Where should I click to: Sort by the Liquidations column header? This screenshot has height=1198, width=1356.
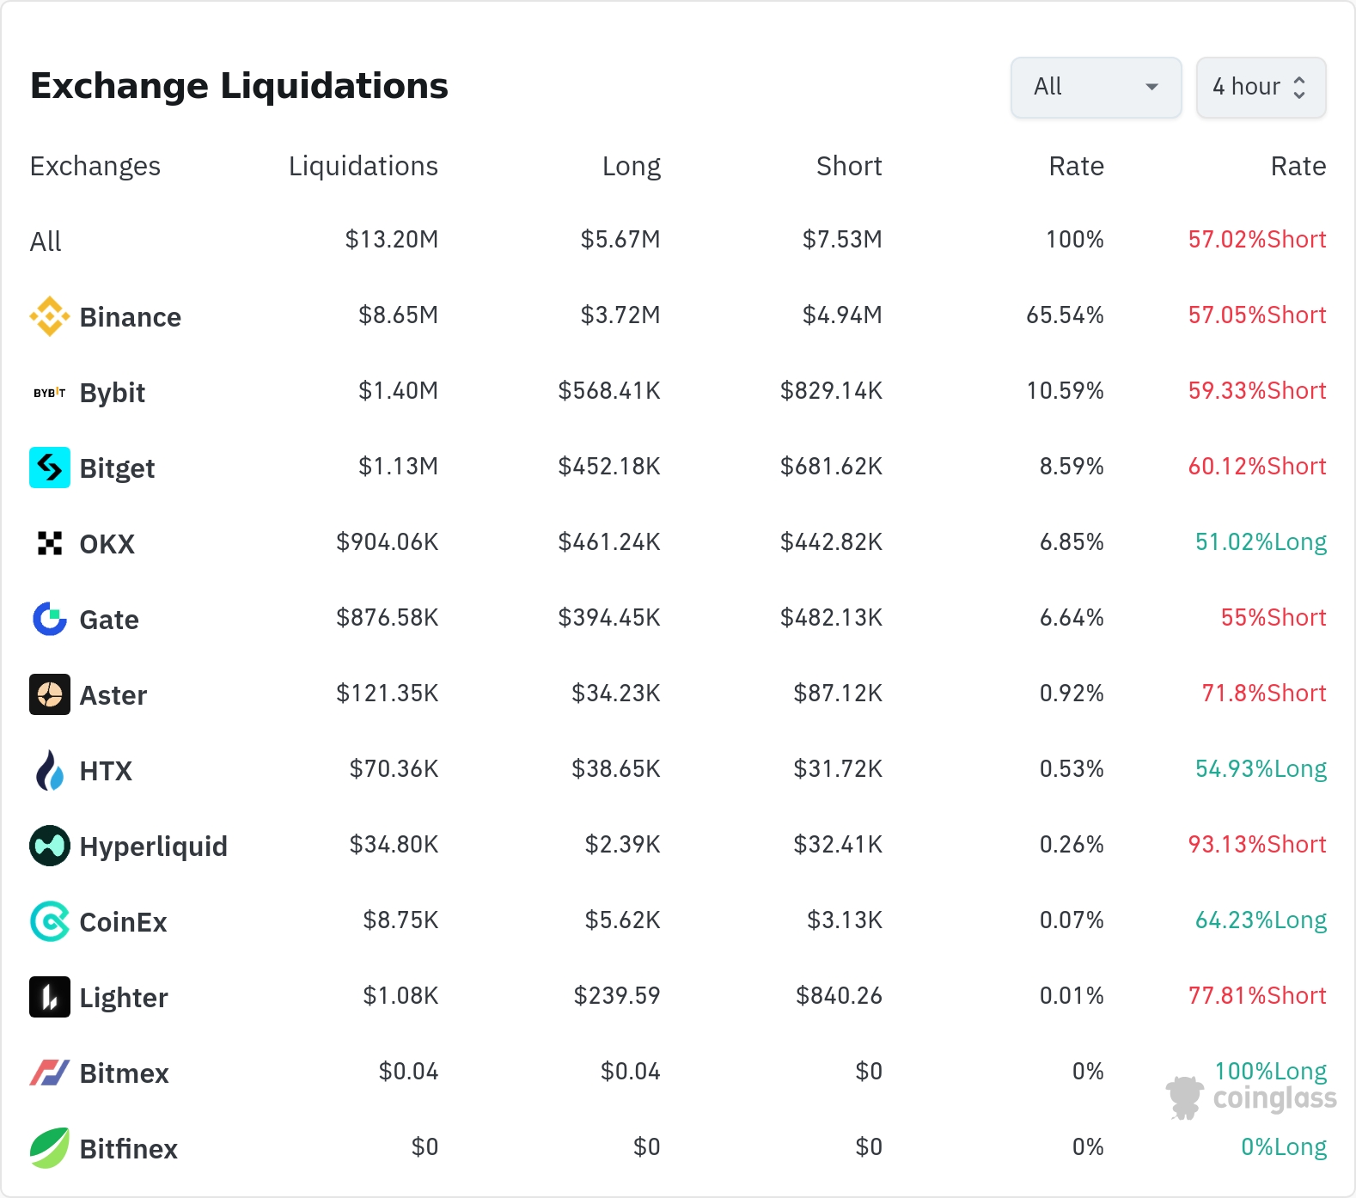[x=363, y=166]
